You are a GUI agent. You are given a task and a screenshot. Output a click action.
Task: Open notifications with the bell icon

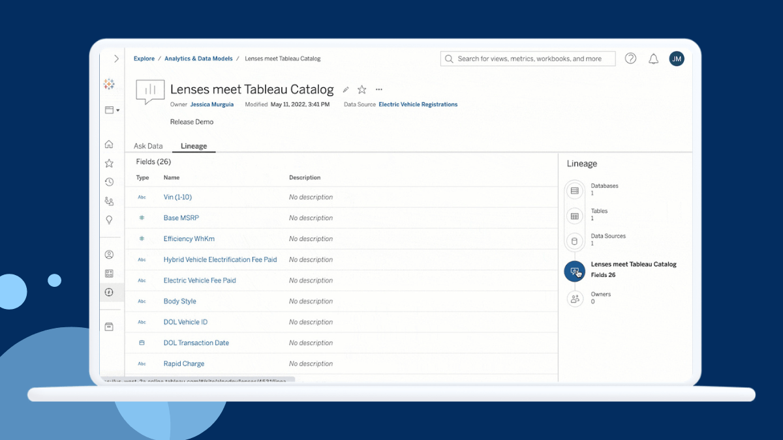click(653, 58)
